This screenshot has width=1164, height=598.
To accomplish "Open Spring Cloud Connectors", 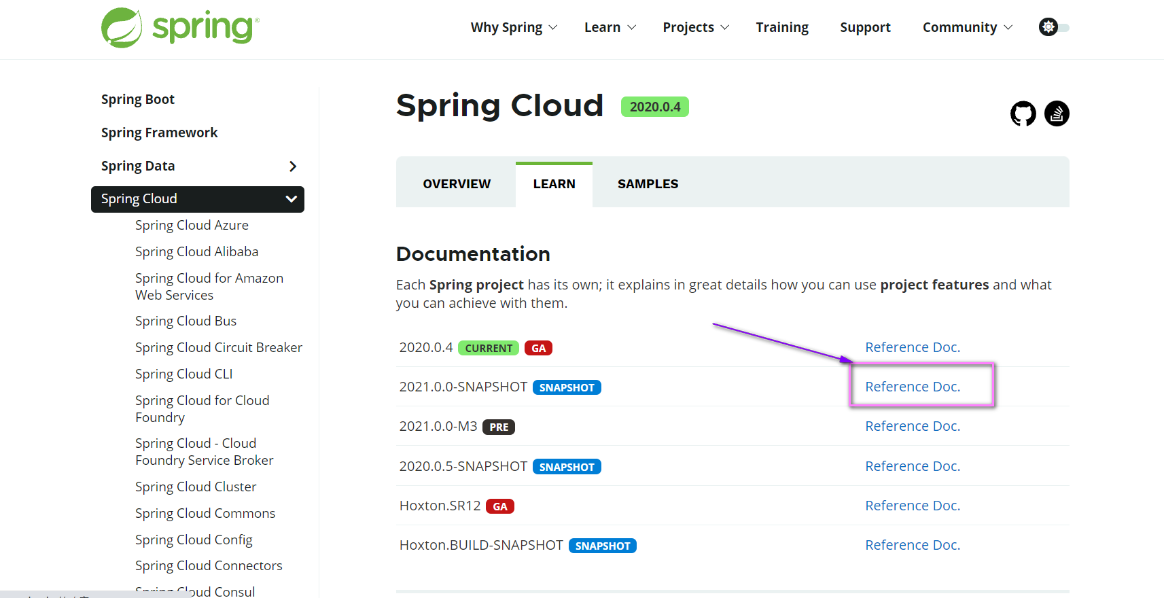I will click(x=209, y=565).
